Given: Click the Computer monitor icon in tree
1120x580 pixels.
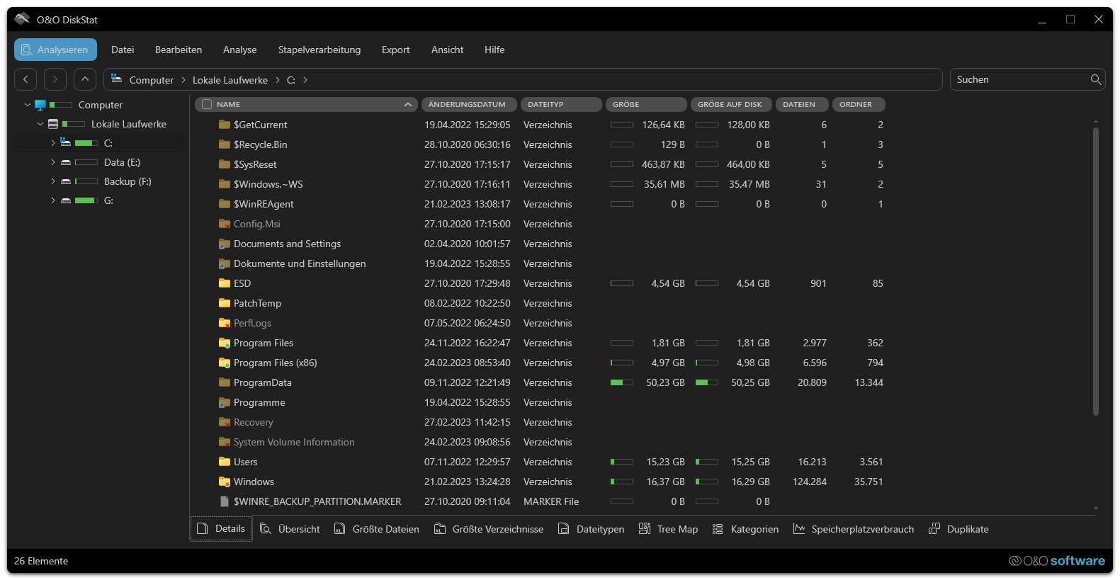Looking at the screenshot, I should click(40, 105).
